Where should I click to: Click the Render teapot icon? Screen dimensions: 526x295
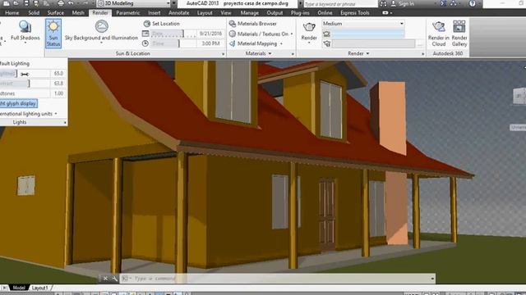(309, 27)
